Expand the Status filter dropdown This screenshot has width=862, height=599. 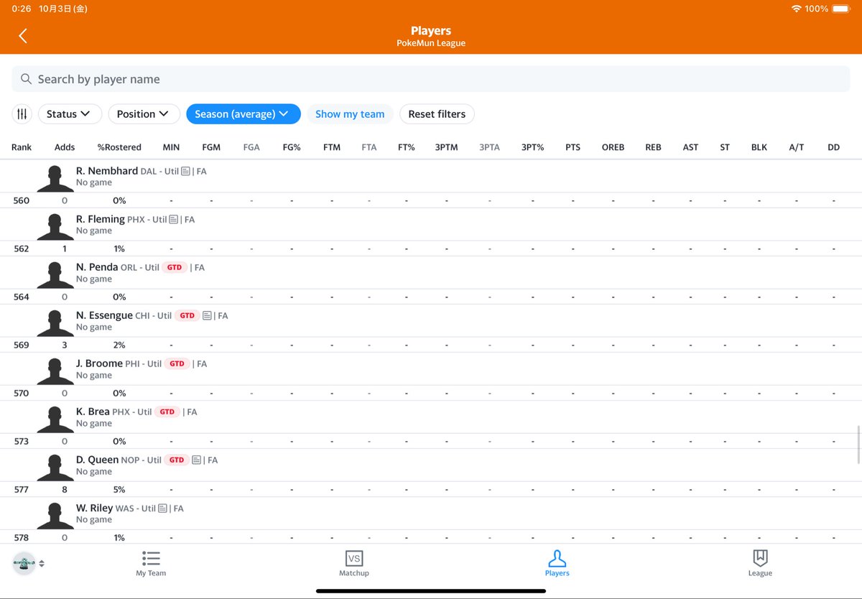tap(69, 114)
